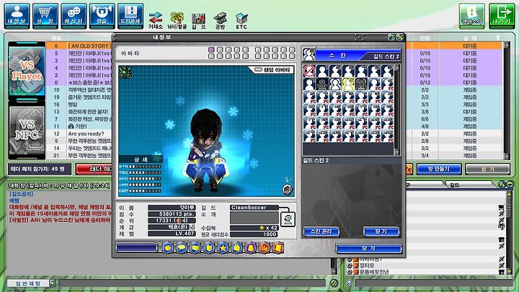This screenshot has width=519, height=292.
Task: Click the [길드공지] guild notice line in chat
Action: (22, 194)
